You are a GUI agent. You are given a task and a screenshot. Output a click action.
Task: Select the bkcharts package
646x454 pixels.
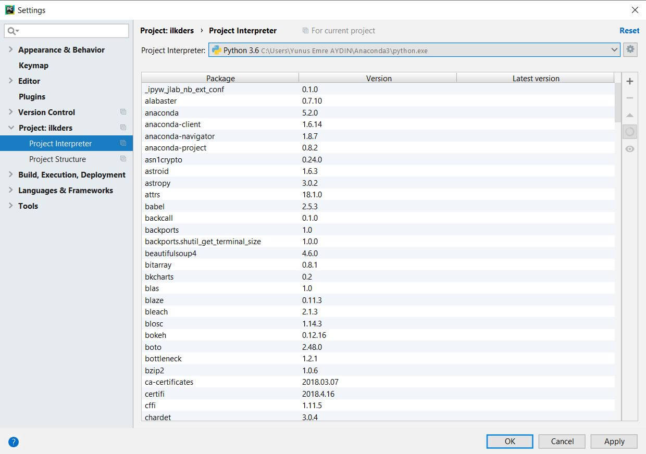[x=378, y=277]
